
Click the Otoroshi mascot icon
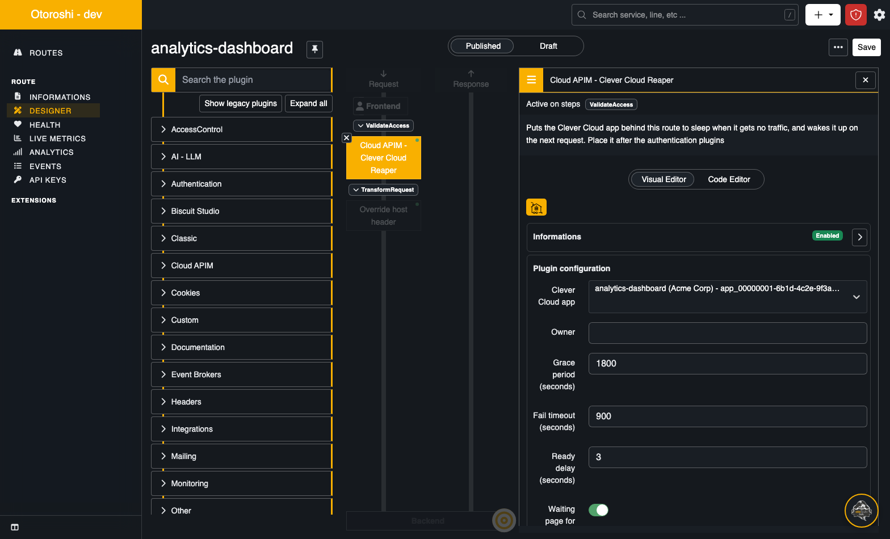click(862, 511)
